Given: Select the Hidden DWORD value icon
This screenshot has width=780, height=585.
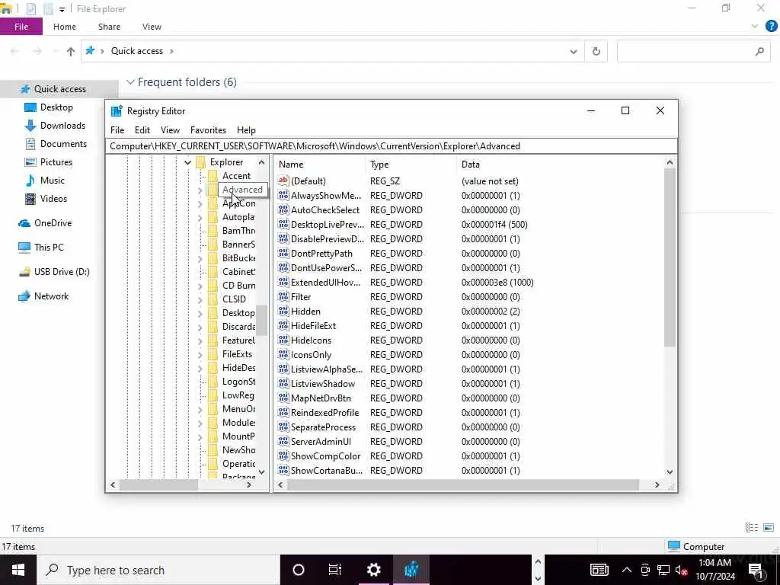Looking at the screenshot, I should click(x=283, y=312).
